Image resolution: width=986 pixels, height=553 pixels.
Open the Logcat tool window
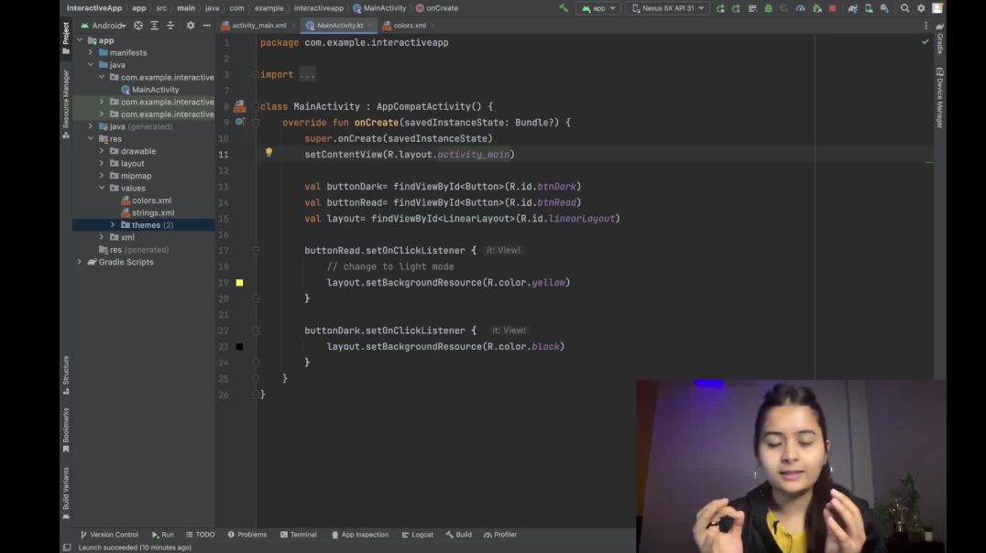(417, 535)
